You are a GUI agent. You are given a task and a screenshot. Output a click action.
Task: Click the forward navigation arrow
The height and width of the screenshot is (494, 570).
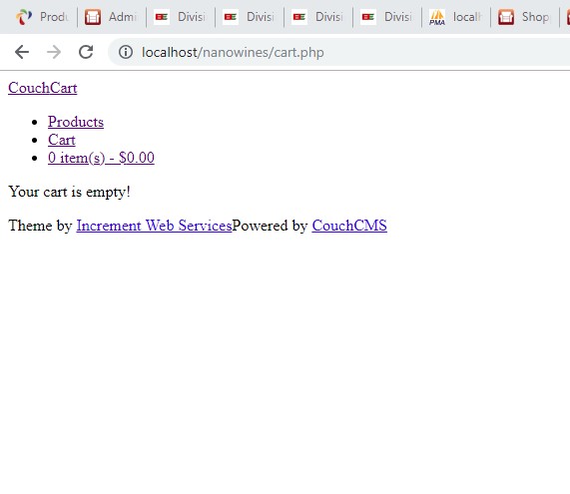[54, 52]
